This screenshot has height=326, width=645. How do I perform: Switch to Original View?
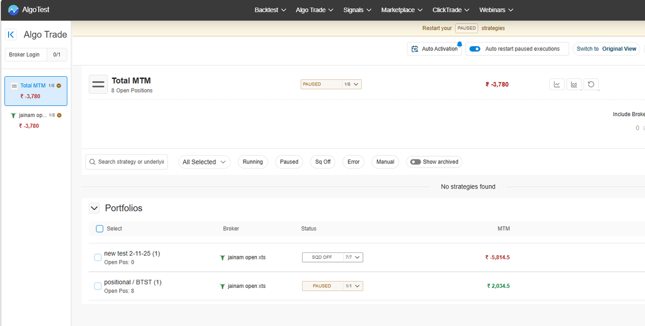coord(606,49)
